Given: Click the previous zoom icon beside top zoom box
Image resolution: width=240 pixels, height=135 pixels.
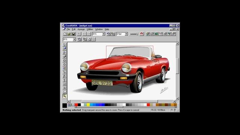Looking at the screenshot, I should click(108, 34).
